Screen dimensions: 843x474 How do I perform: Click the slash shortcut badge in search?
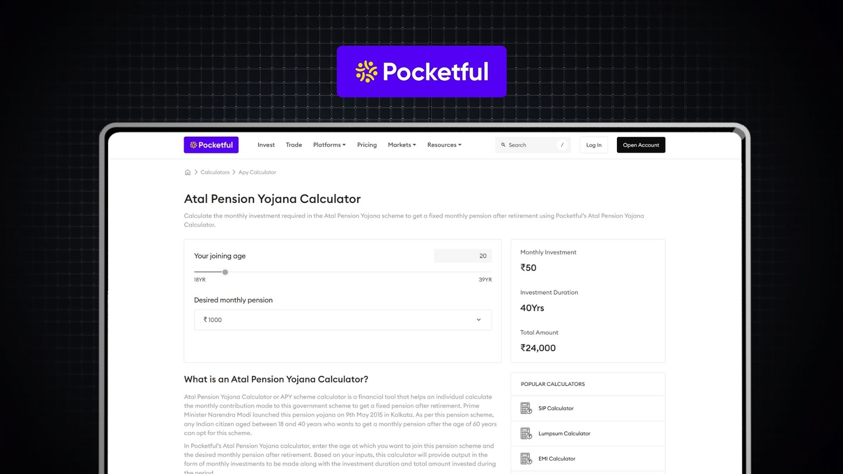pos(562,145)
